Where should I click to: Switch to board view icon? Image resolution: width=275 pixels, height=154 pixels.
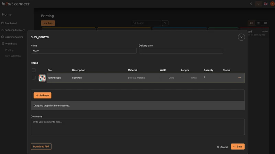point(251,23)
